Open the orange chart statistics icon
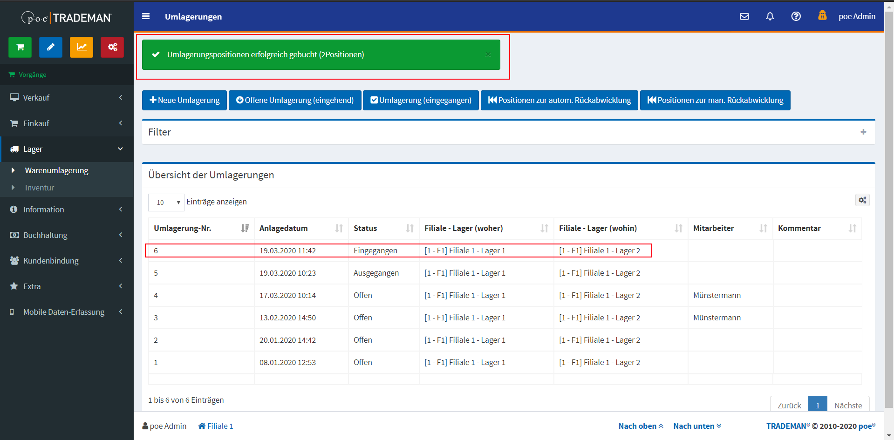Image resolution: width=894 pixels, height=440 pixels. [82, 47]
